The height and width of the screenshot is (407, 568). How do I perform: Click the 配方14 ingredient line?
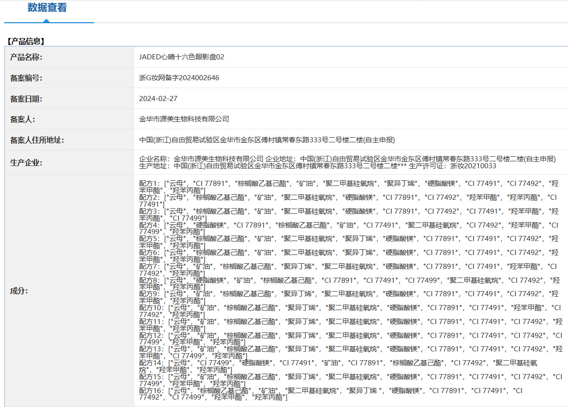click(x=338, y=366)
